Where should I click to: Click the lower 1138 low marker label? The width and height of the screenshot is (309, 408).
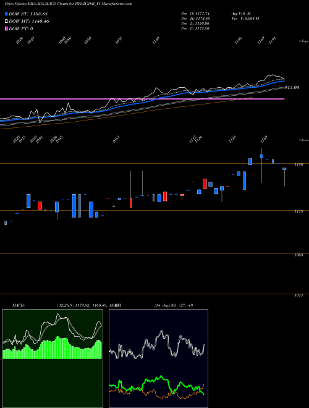[x=232, y=139]
